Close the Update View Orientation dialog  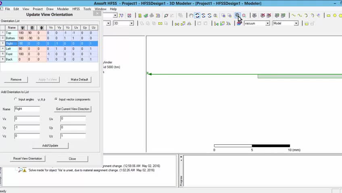97,13
